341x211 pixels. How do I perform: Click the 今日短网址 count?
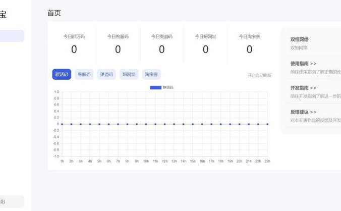pyautogui.click(x=205, y=49)
